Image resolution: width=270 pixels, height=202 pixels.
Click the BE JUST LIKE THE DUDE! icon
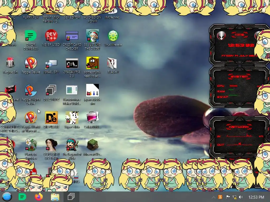(x=93, y=36)
